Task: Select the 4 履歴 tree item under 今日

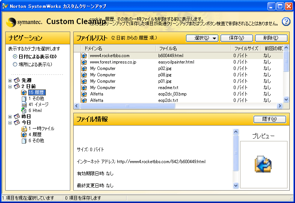Action: pyautogui.click(x=35, y=135)
